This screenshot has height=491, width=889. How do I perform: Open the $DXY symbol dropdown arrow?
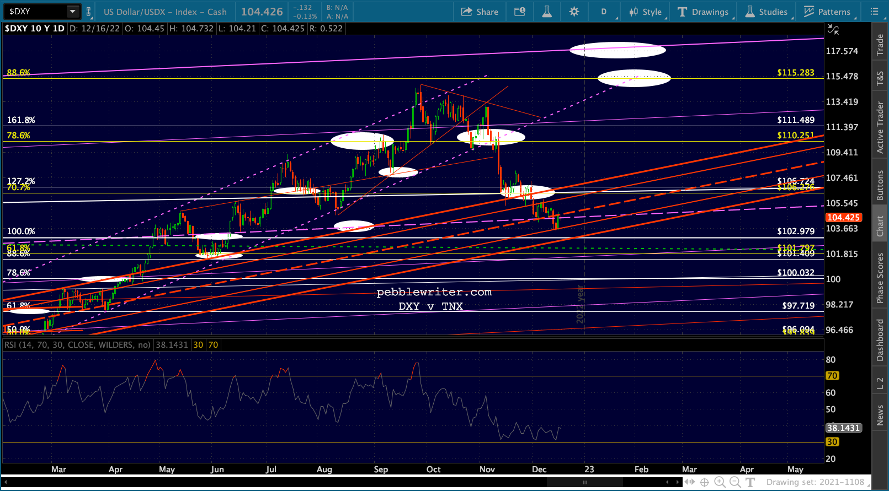pos(72,12)
